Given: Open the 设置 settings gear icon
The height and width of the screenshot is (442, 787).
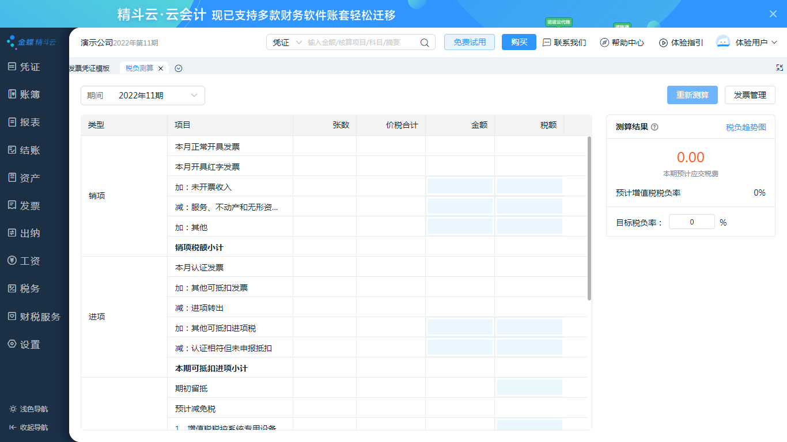Looking at the screenshot, I should point(12,344).
